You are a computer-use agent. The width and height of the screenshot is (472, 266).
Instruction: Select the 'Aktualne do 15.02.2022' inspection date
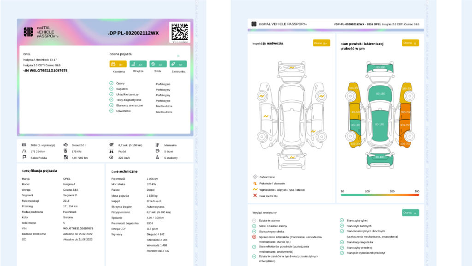point(77,234)
